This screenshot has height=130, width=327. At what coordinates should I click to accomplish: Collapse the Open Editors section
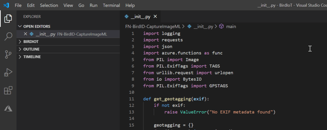click(36, 26)
